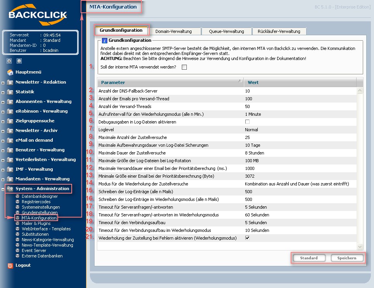Click globe icon beside Datenbankdesigner
Image resolution: width=374 pixels, height=288 pixels.
(17, 196)
